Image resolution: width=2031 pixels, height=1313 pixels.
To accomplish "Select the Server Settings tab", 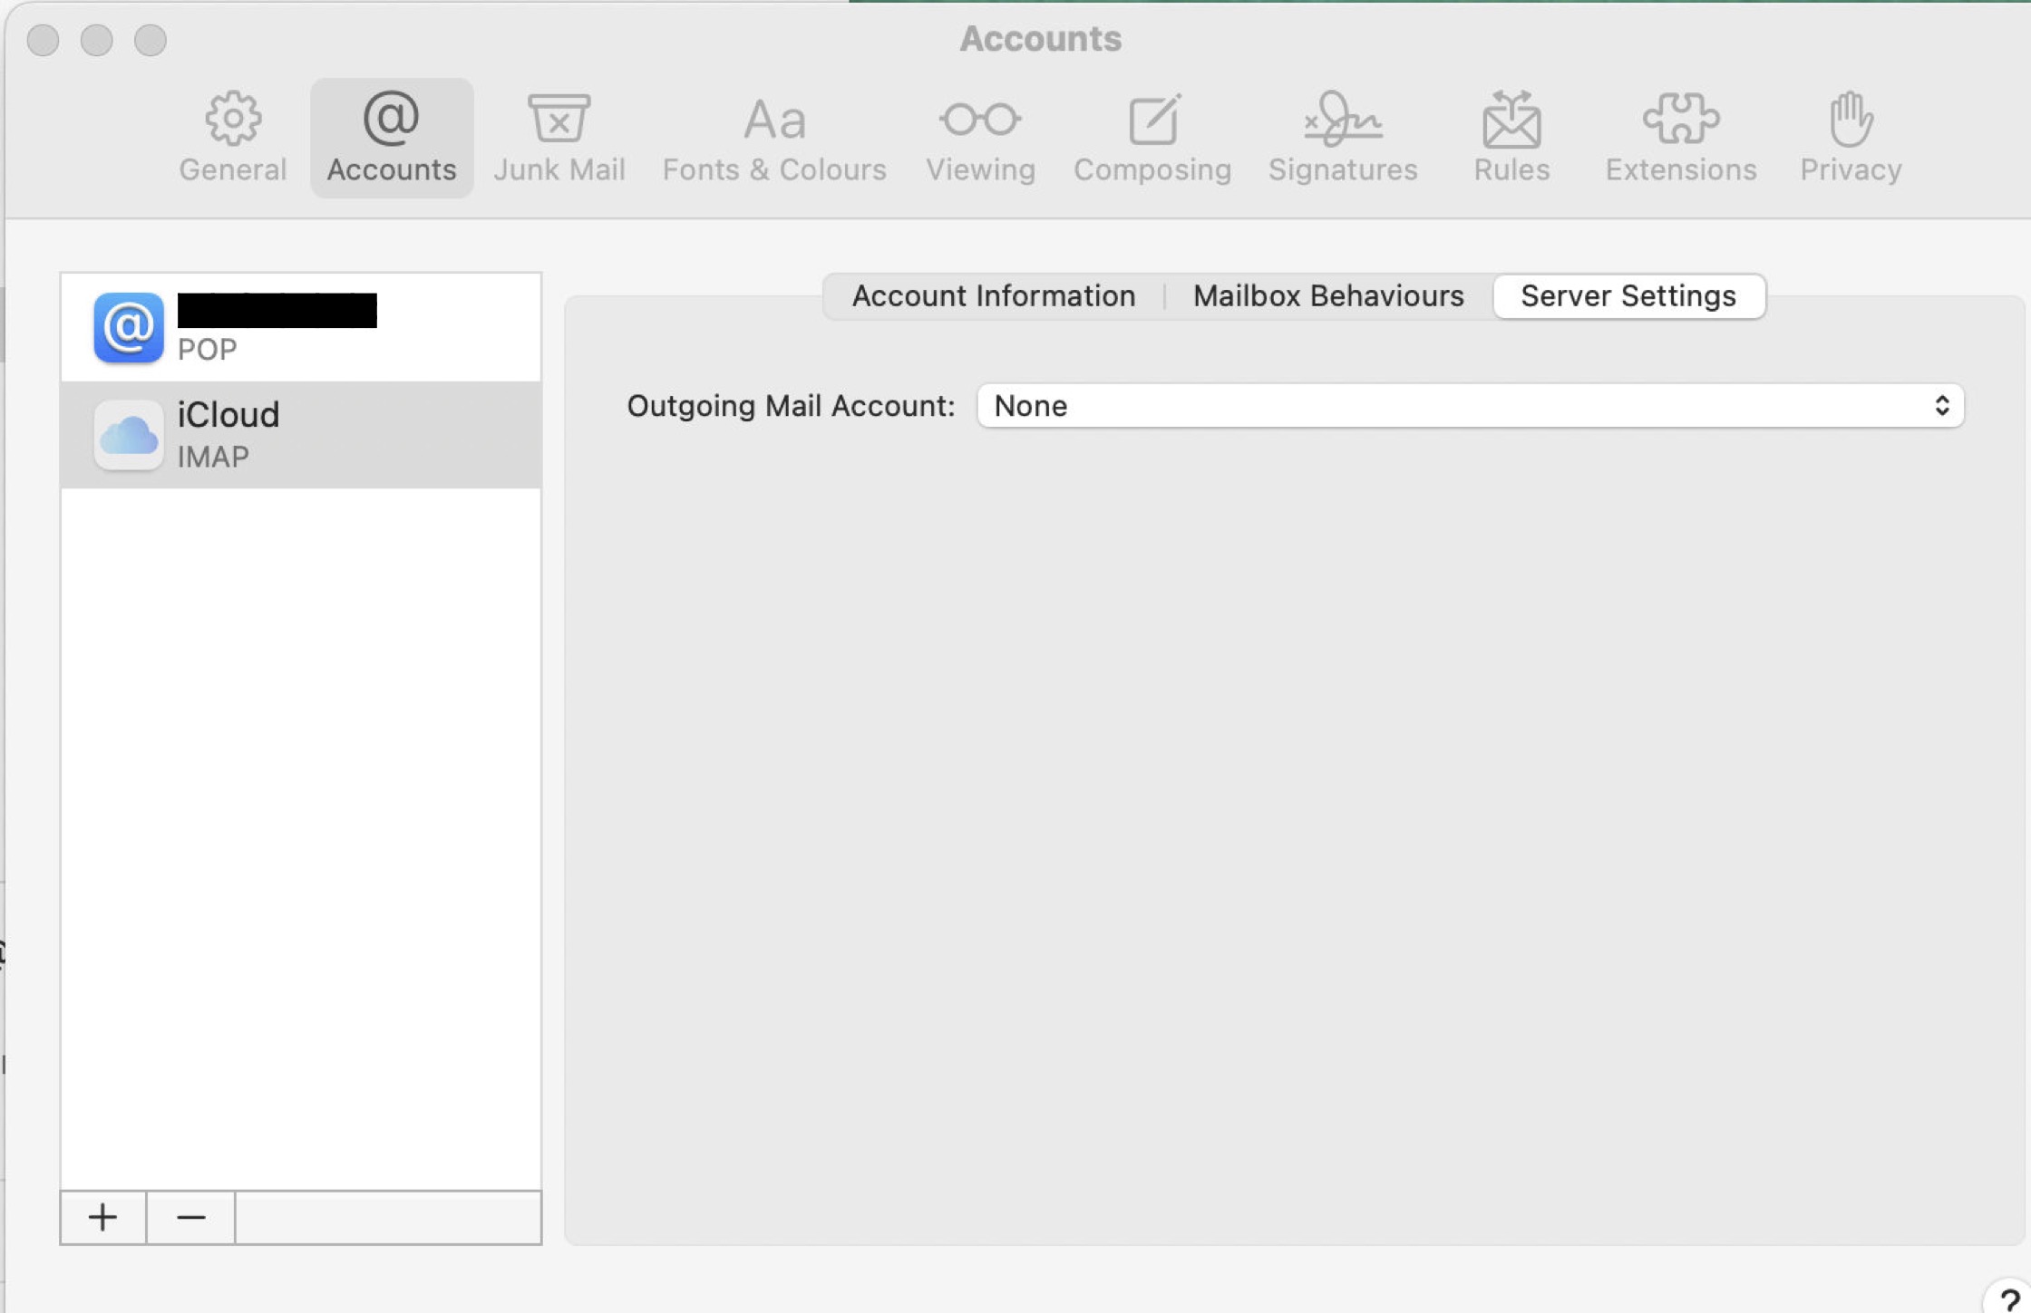I will point(1628,296).
